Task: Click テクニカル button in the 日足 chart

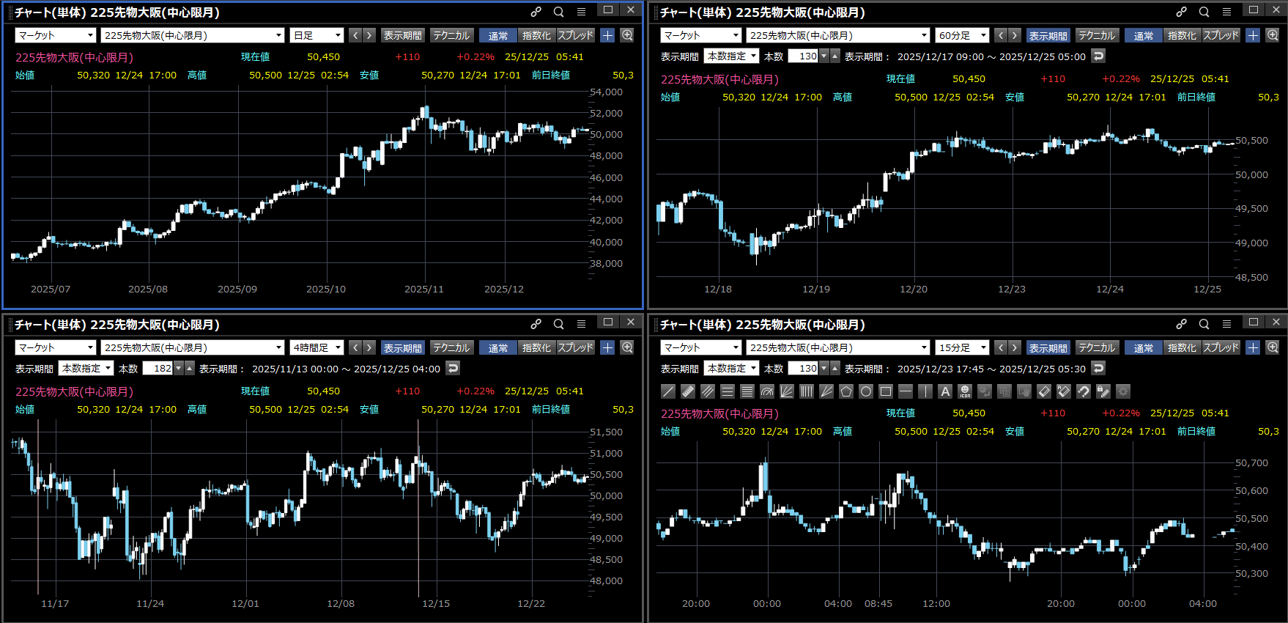Action: click(451, 35)
